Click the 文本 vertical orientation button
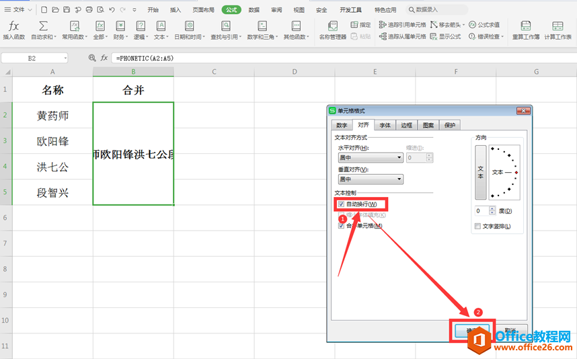The width and height of the screenshot is (577, 359). coord(480,172)
